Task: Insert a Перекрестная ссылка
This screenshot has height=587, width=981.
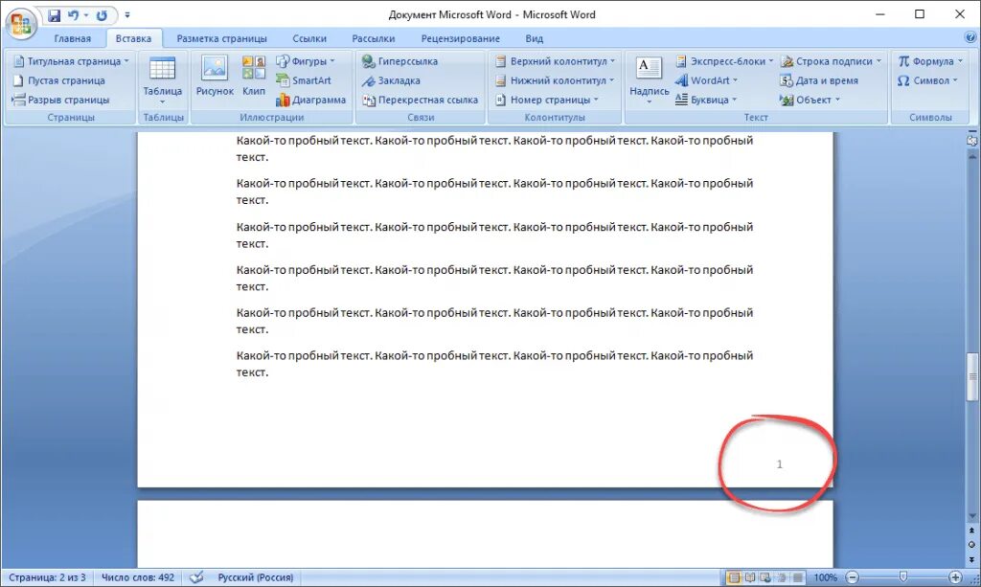Action: click(x=420, y=100)
